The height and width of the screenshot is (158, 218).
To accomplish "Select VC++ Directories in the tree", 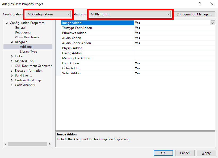I will [x=27, y=37].
